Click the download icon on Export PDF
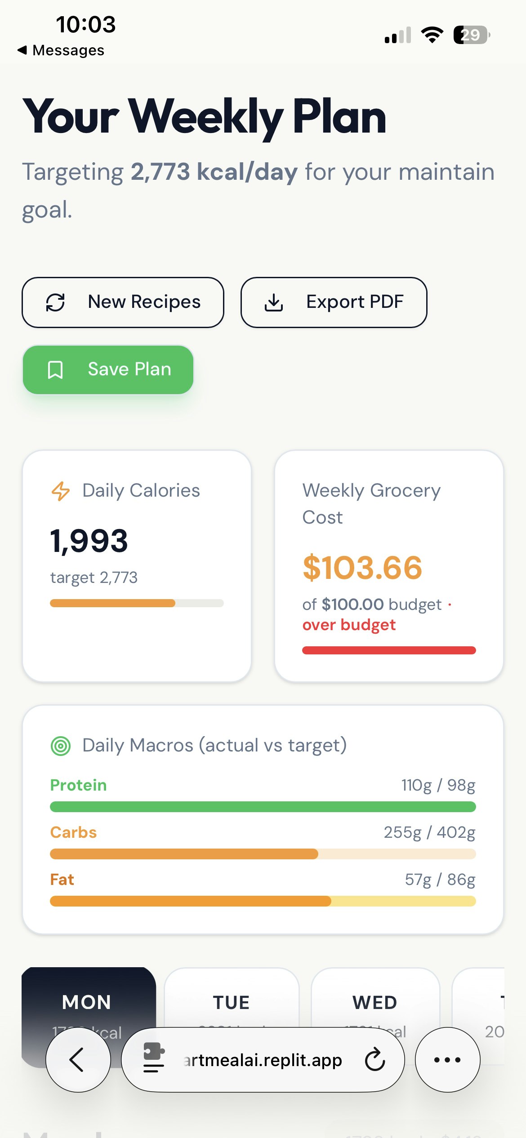Image resolution: width=526 pixels, height=1138 pixels. pos(274,302)
